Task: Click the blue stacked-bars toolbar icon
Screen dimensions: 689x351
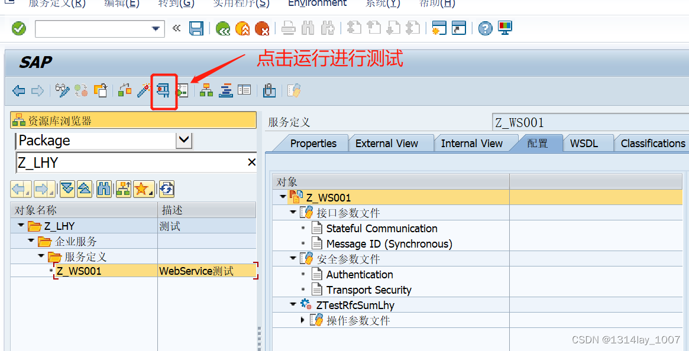Action: pyautogui.click(x=225, y=90)
